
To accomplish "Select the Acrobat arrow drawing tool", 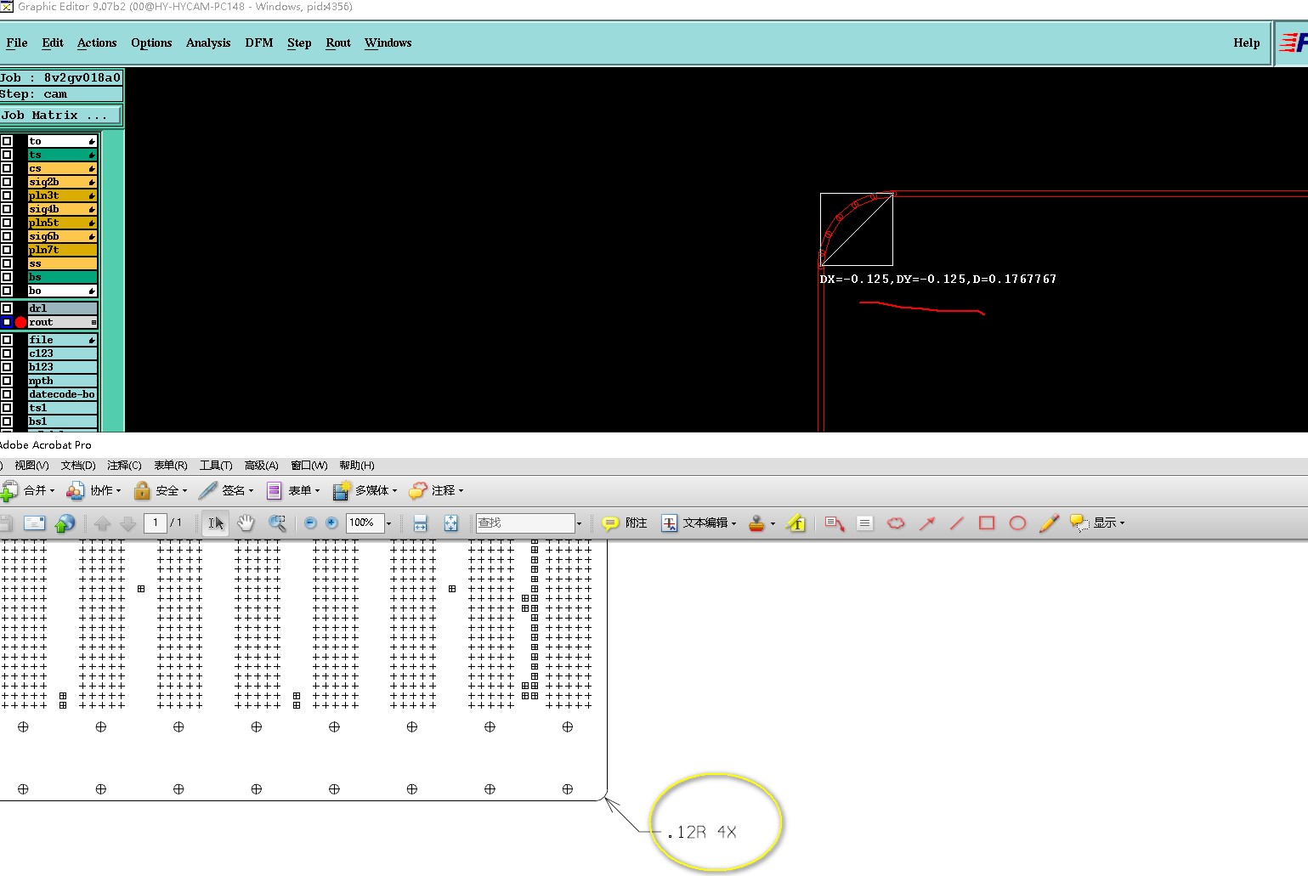I will 926,523.
